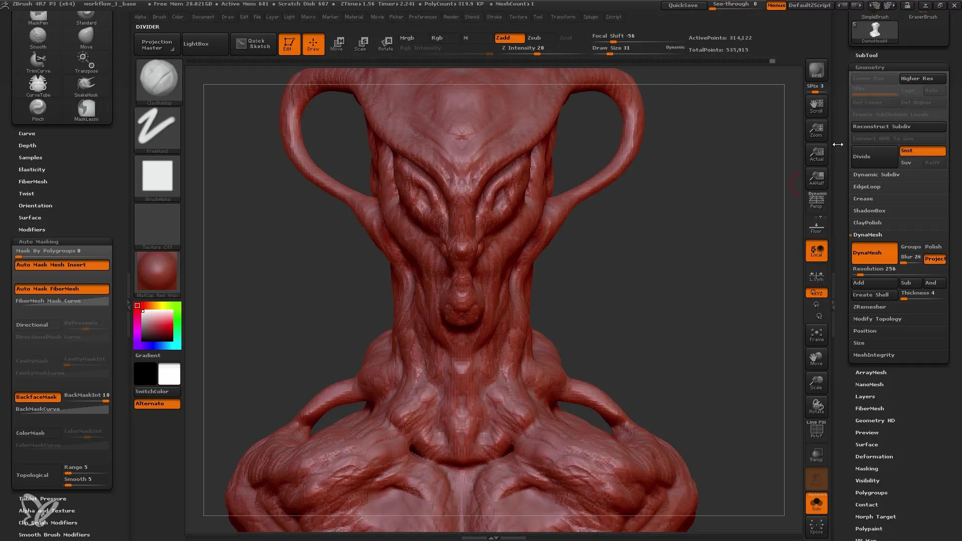Click the Scale tool icon
Viewport: 962px width, 541px height.
(360, 44)
